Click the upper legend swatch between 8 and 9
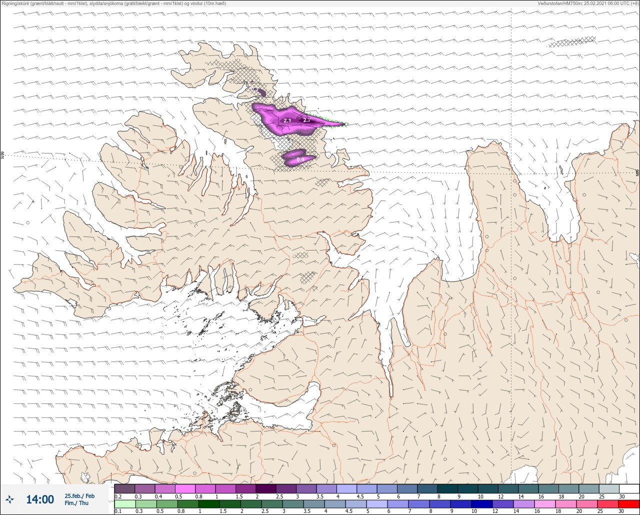 tap(447, 488)
